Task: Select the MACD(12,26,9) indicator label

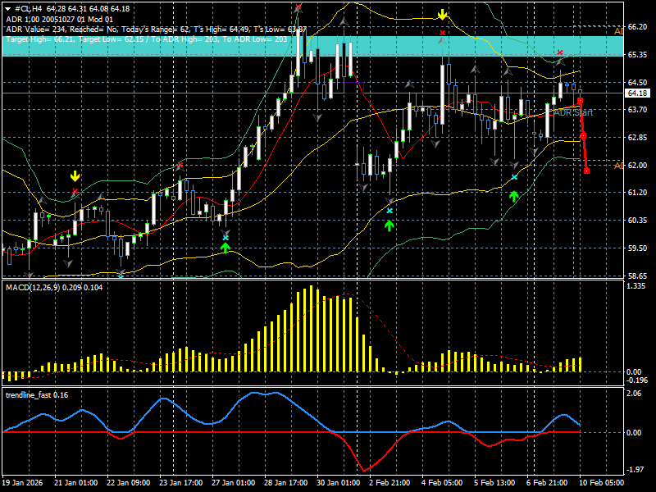Action: 53,288
